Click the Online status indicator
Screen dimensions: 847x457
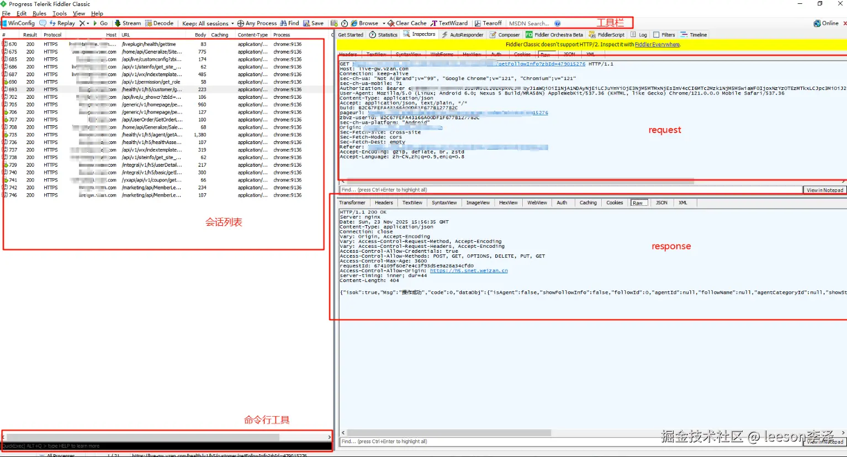click(826, 23)
